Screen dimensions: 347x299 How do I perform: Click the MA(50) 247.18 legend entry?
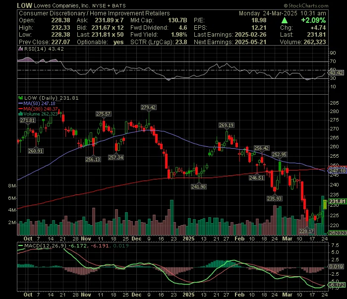(x=39, y=103)
